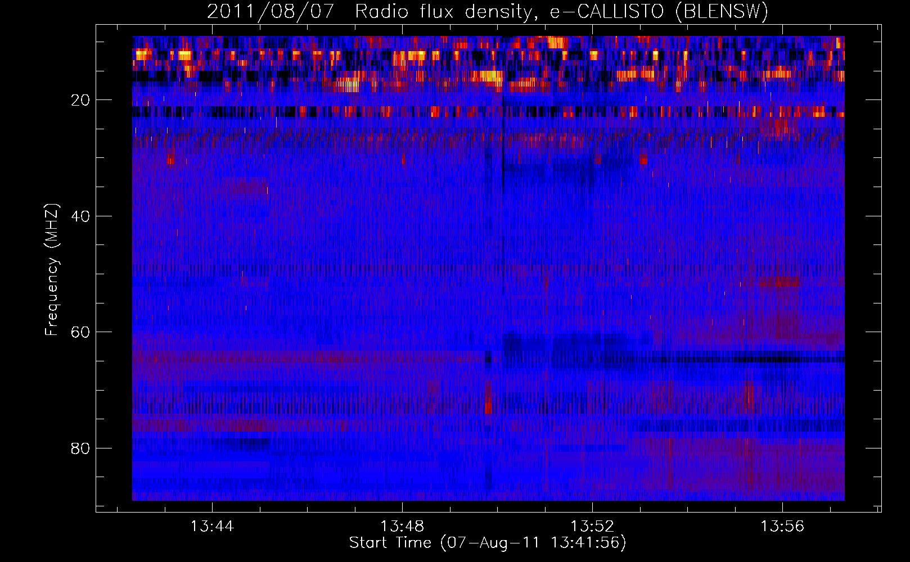This screenshot has height=562, width=910.
Task: Click the 13:56 time tick label
Action: coord(782,527)
